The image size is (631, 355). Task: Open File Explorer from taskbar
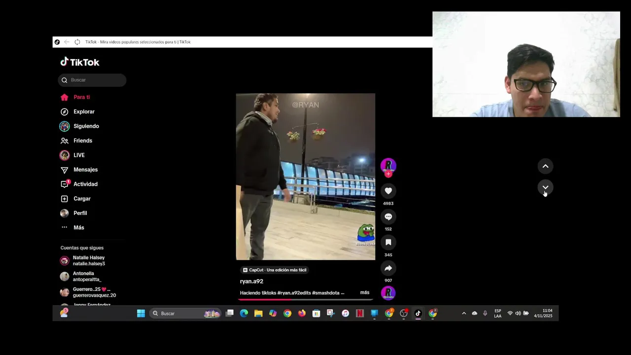(258, 314)
